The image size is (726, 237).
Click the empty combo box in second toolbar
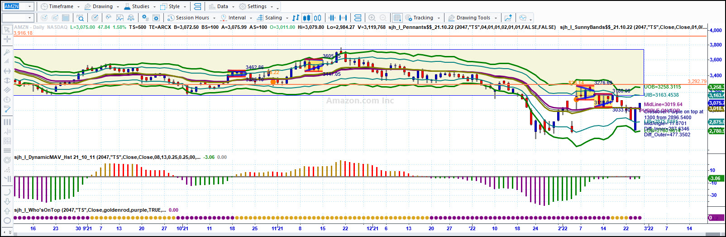[x=18, y=18]
